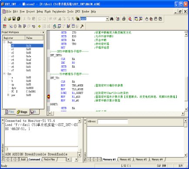Click the binoculars Find icon
This screenshot has height=169, width=189.
[x=111, y=19]
